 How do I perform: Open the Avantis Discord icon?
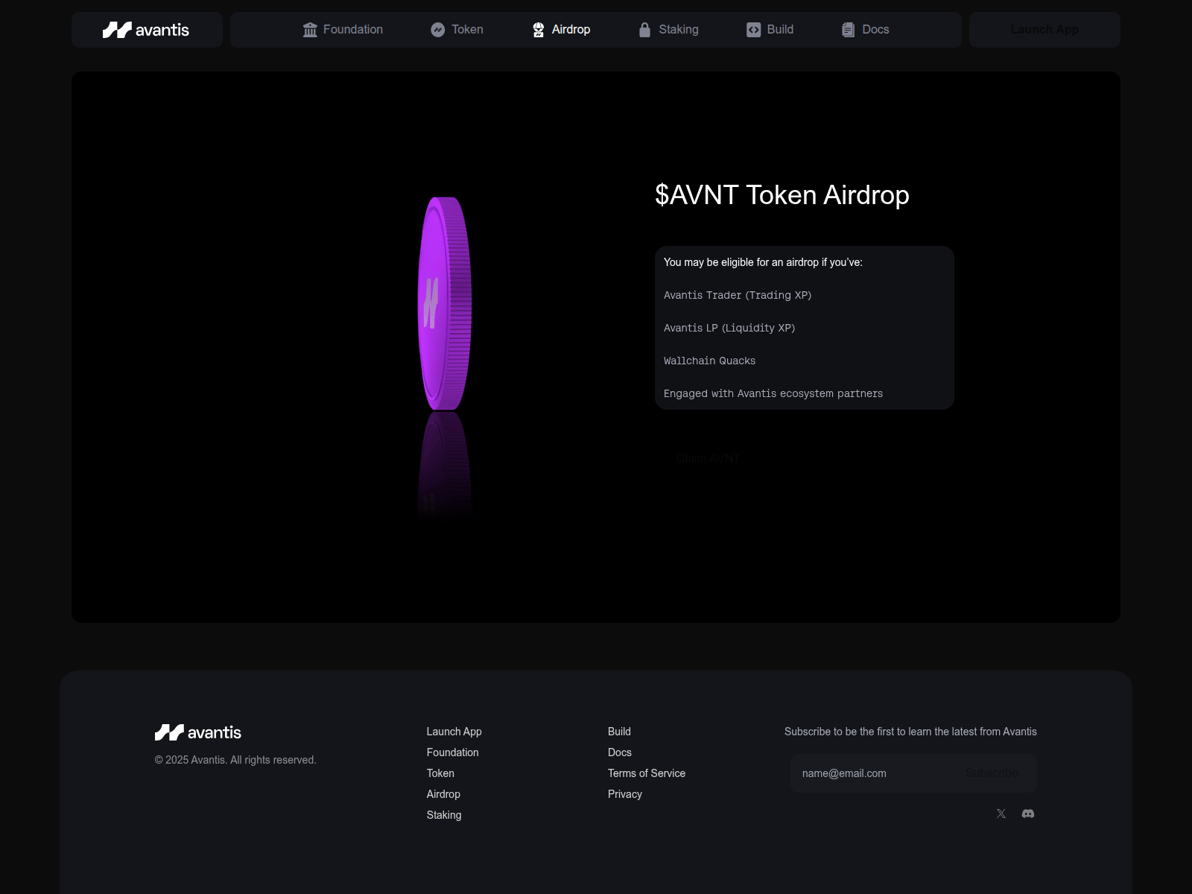(x=1028, y=814)
